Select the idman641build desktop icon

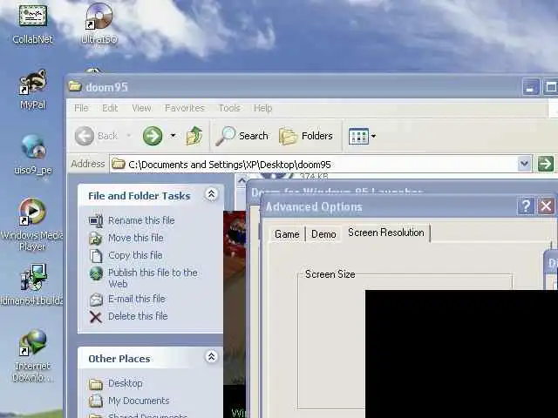click(32, 285)
